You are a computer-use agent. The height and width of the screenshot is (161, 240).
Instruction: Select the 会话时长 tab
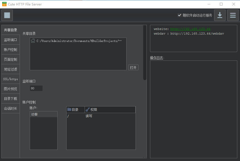click(11, 108)
